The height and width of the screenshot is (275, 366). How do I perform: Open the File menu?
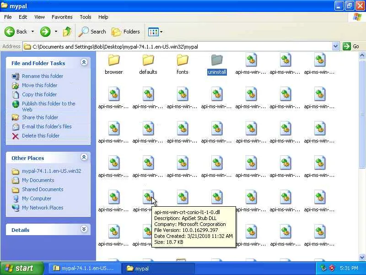point(8,17)
